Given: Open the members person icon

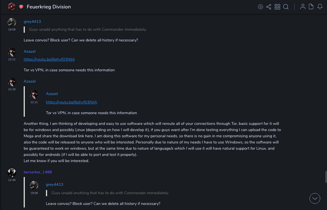Looking at the screenshot, I should coord(303,7).
